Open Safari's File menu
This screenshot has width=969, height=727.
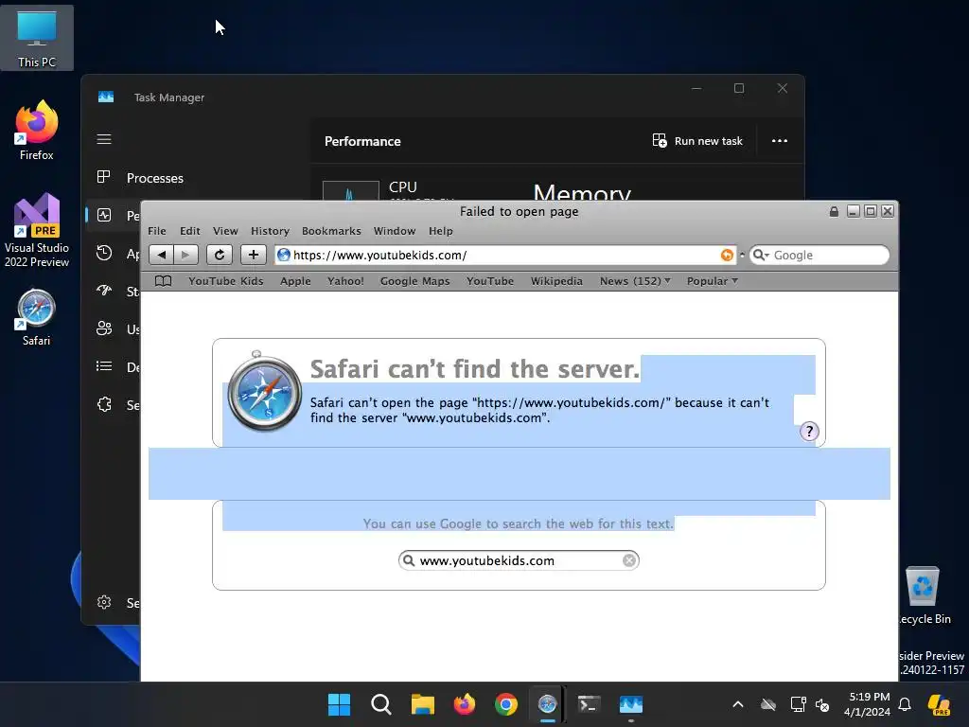pyautogui.click(x=157, y=231)
